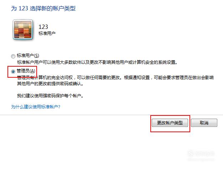Screen dimensions: 223x170
Task: Open the 为什么建议使用标准帐户? help link
Action: click(x=36, y=107)
